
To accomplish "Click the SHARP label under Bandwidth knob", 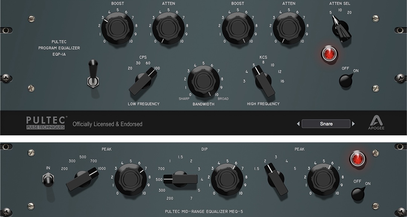I will coord(184,99).
